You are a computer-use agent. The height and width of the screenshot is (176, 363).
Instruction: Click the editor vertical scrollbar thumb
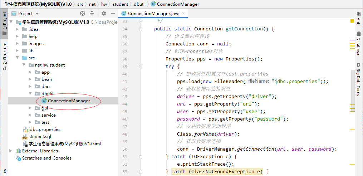pyautogui.click(x=353, y=90)
